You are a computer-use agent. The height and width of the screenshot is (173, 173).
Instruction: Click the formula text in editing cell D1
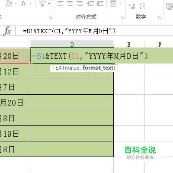coord(90,56)
